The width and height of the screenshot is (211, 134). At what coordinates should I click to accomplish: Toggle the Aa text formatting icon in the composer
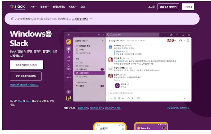(123, 98)
